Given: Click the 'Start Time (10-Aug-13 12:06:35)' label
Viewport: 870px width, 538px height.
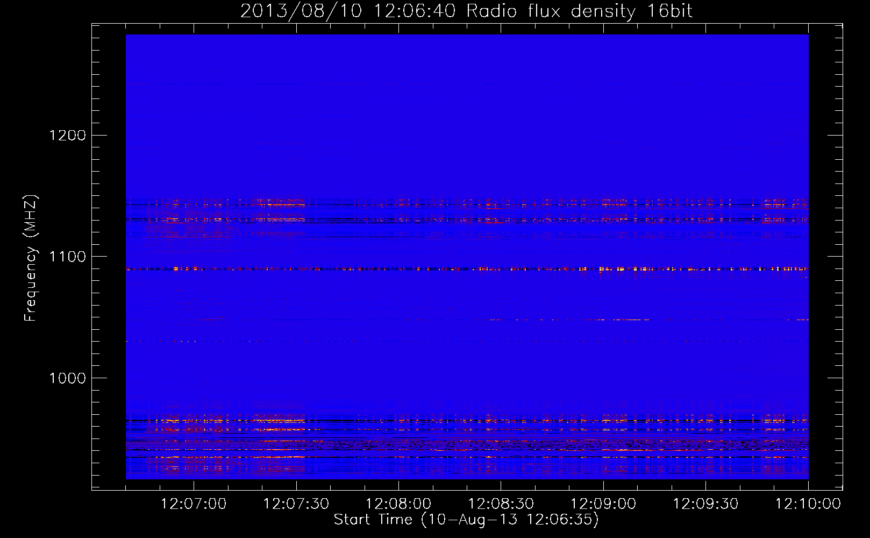Looking at the screenshot, I should [x=466, y=520].
